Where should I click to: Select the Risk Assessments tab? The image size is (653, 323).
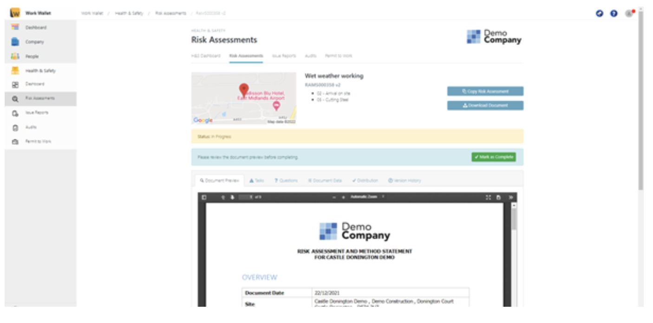point(246,56)
